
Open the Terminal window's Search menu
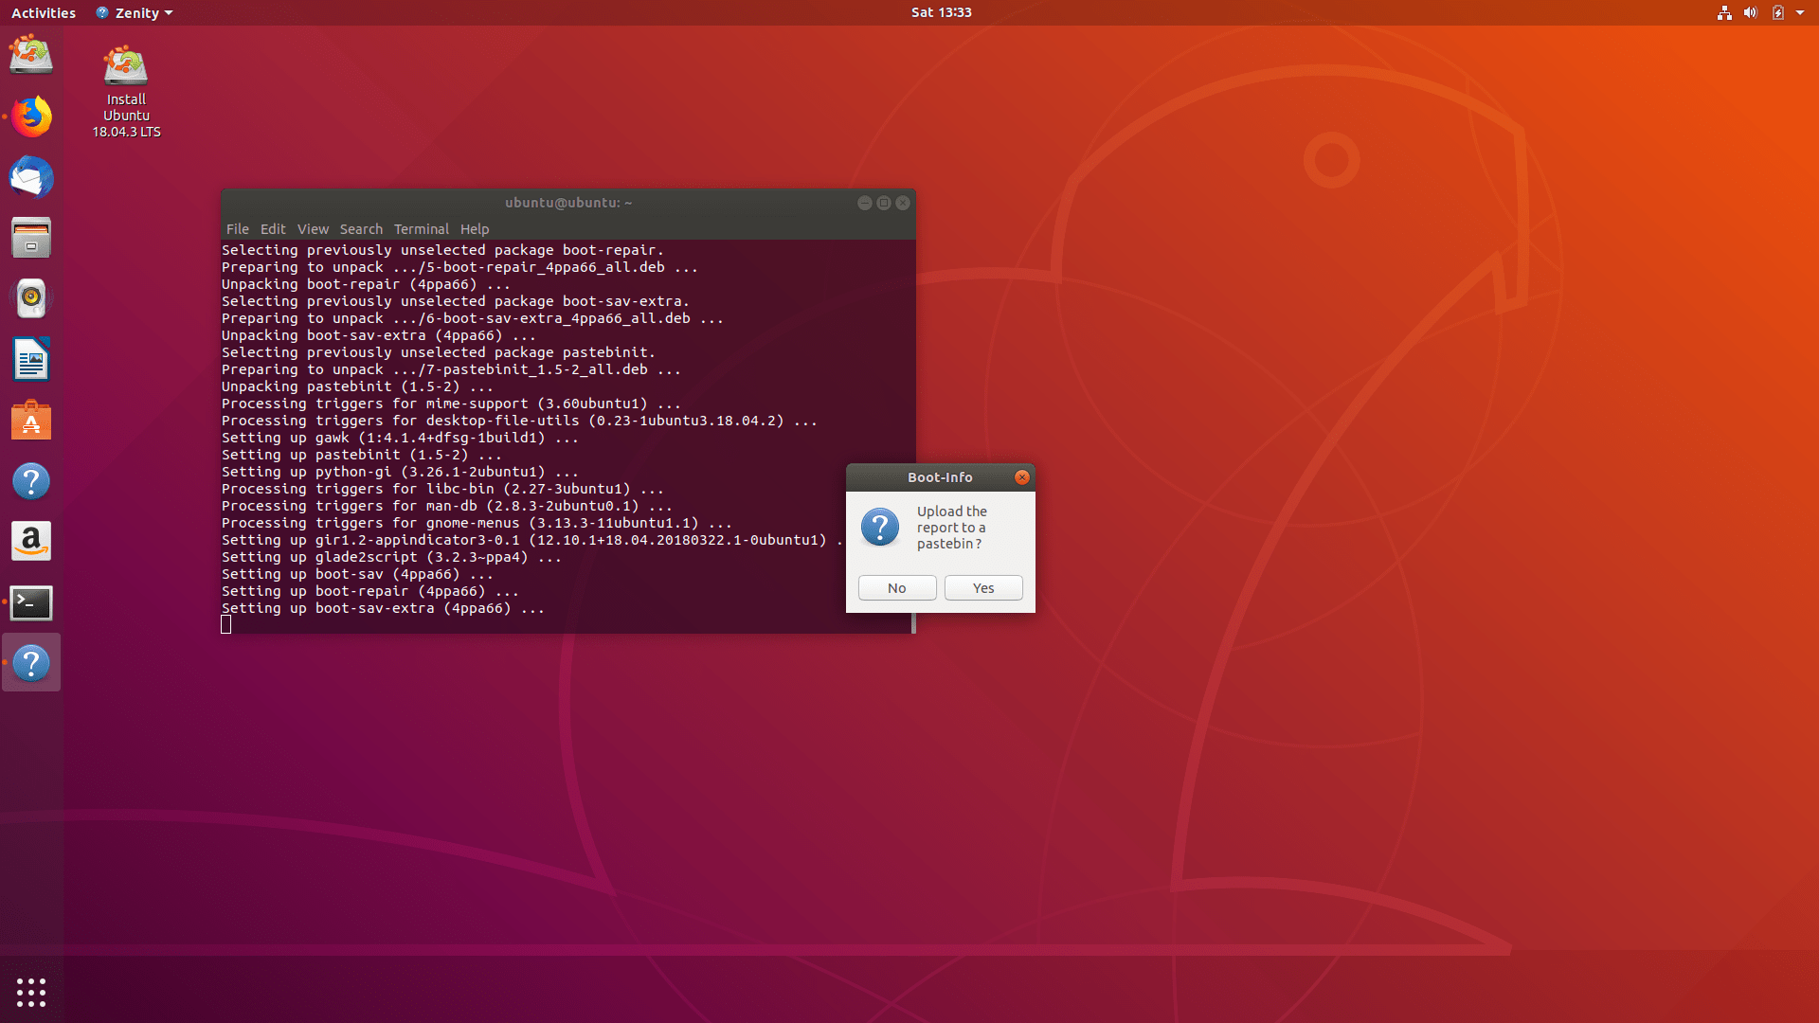tap(361, 229)
